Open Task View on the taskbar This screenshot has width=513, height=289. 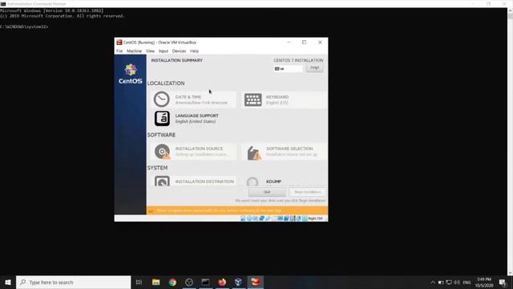tap(139, 282)
